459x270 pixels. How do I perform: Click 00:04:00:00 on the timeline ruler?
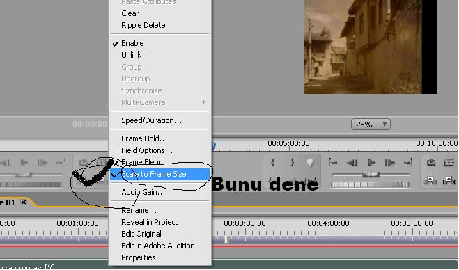(x=328, y=223)
